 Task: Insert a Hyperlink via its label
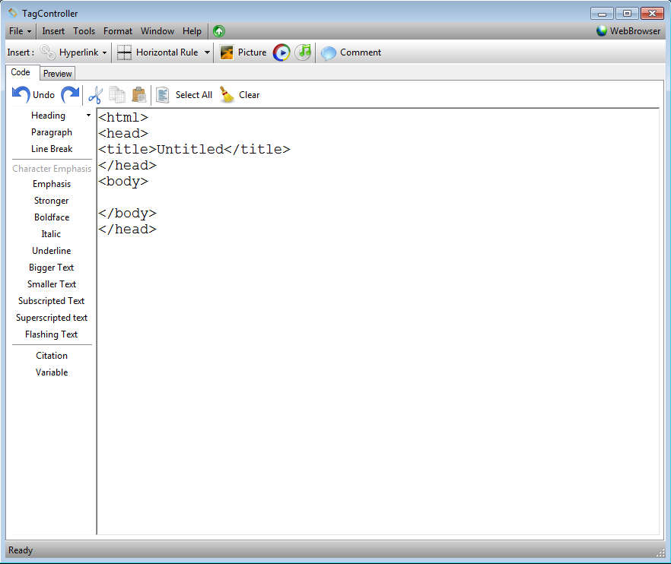pos(79,52)
